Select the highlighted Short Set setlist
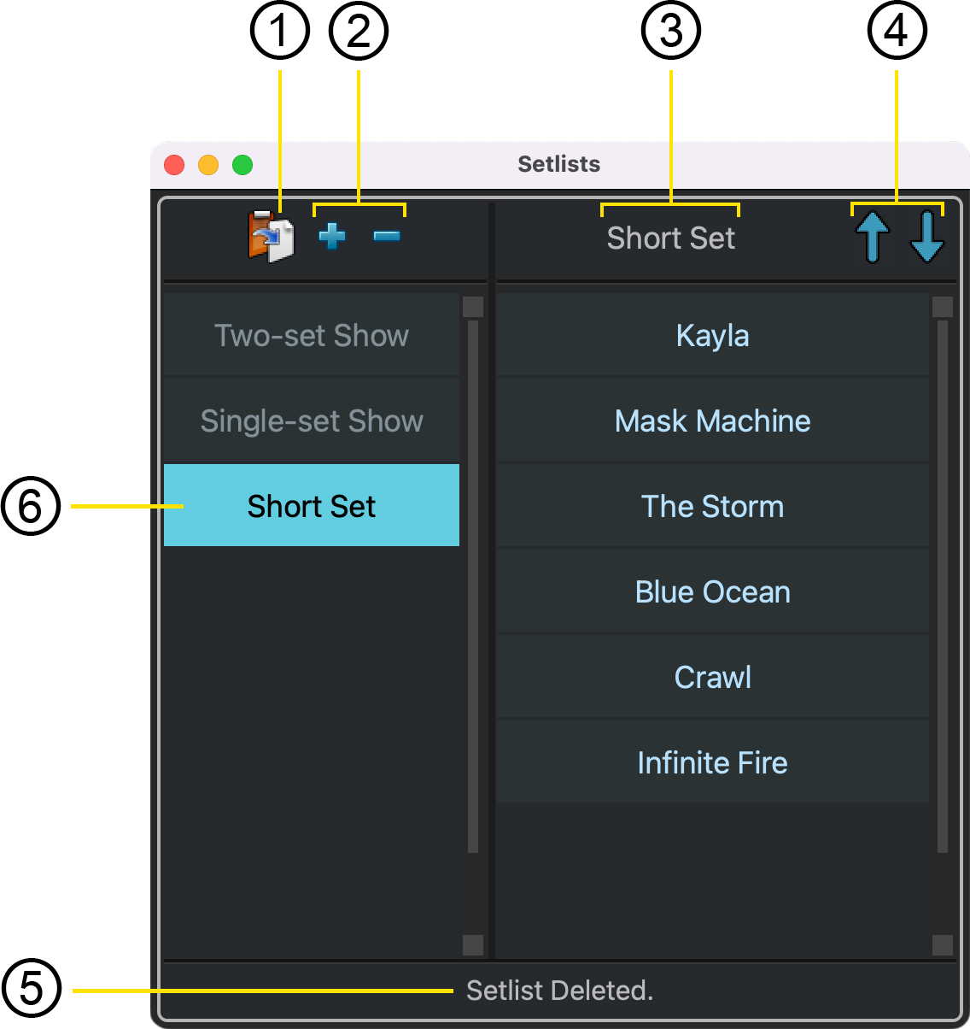Viewport: 970px width, 1029px height. pyautogui.click(x=311, y=506)
